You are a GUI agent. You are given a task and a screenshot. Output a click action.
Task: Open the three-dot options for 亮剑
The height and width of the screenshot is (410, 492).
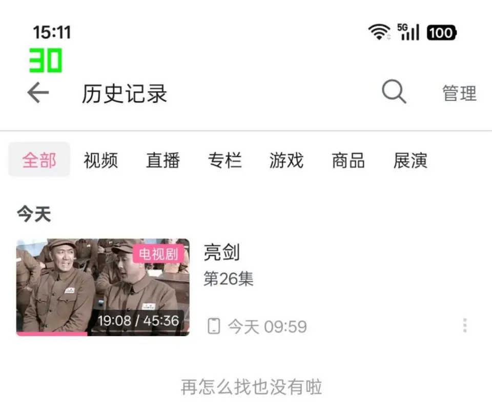tap(465, 325)
